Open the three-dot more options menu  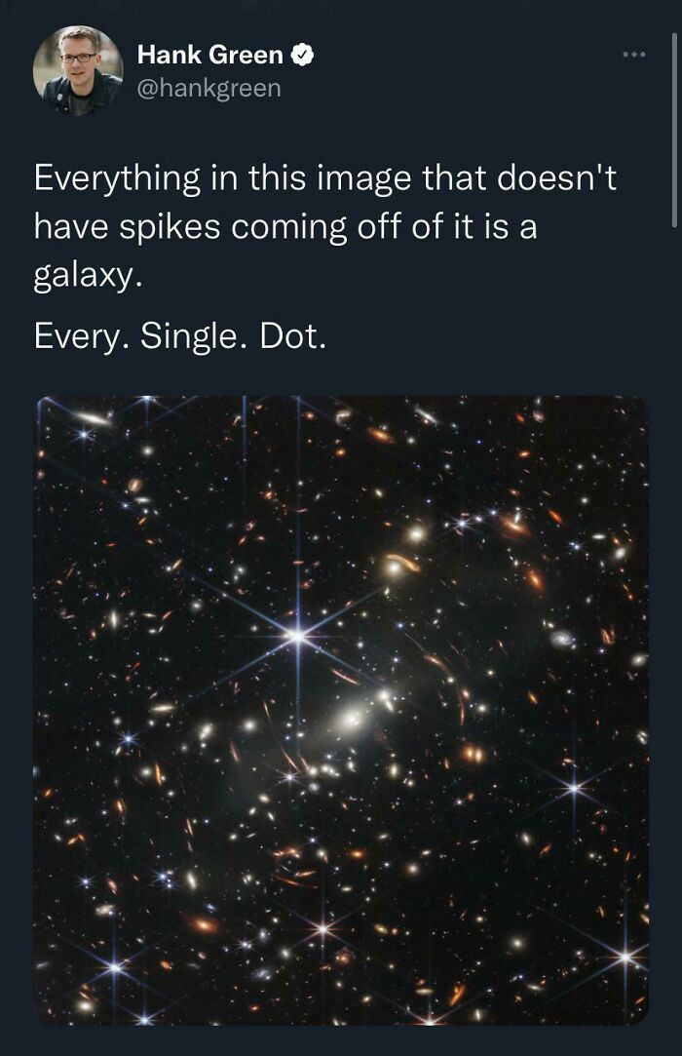635,55
